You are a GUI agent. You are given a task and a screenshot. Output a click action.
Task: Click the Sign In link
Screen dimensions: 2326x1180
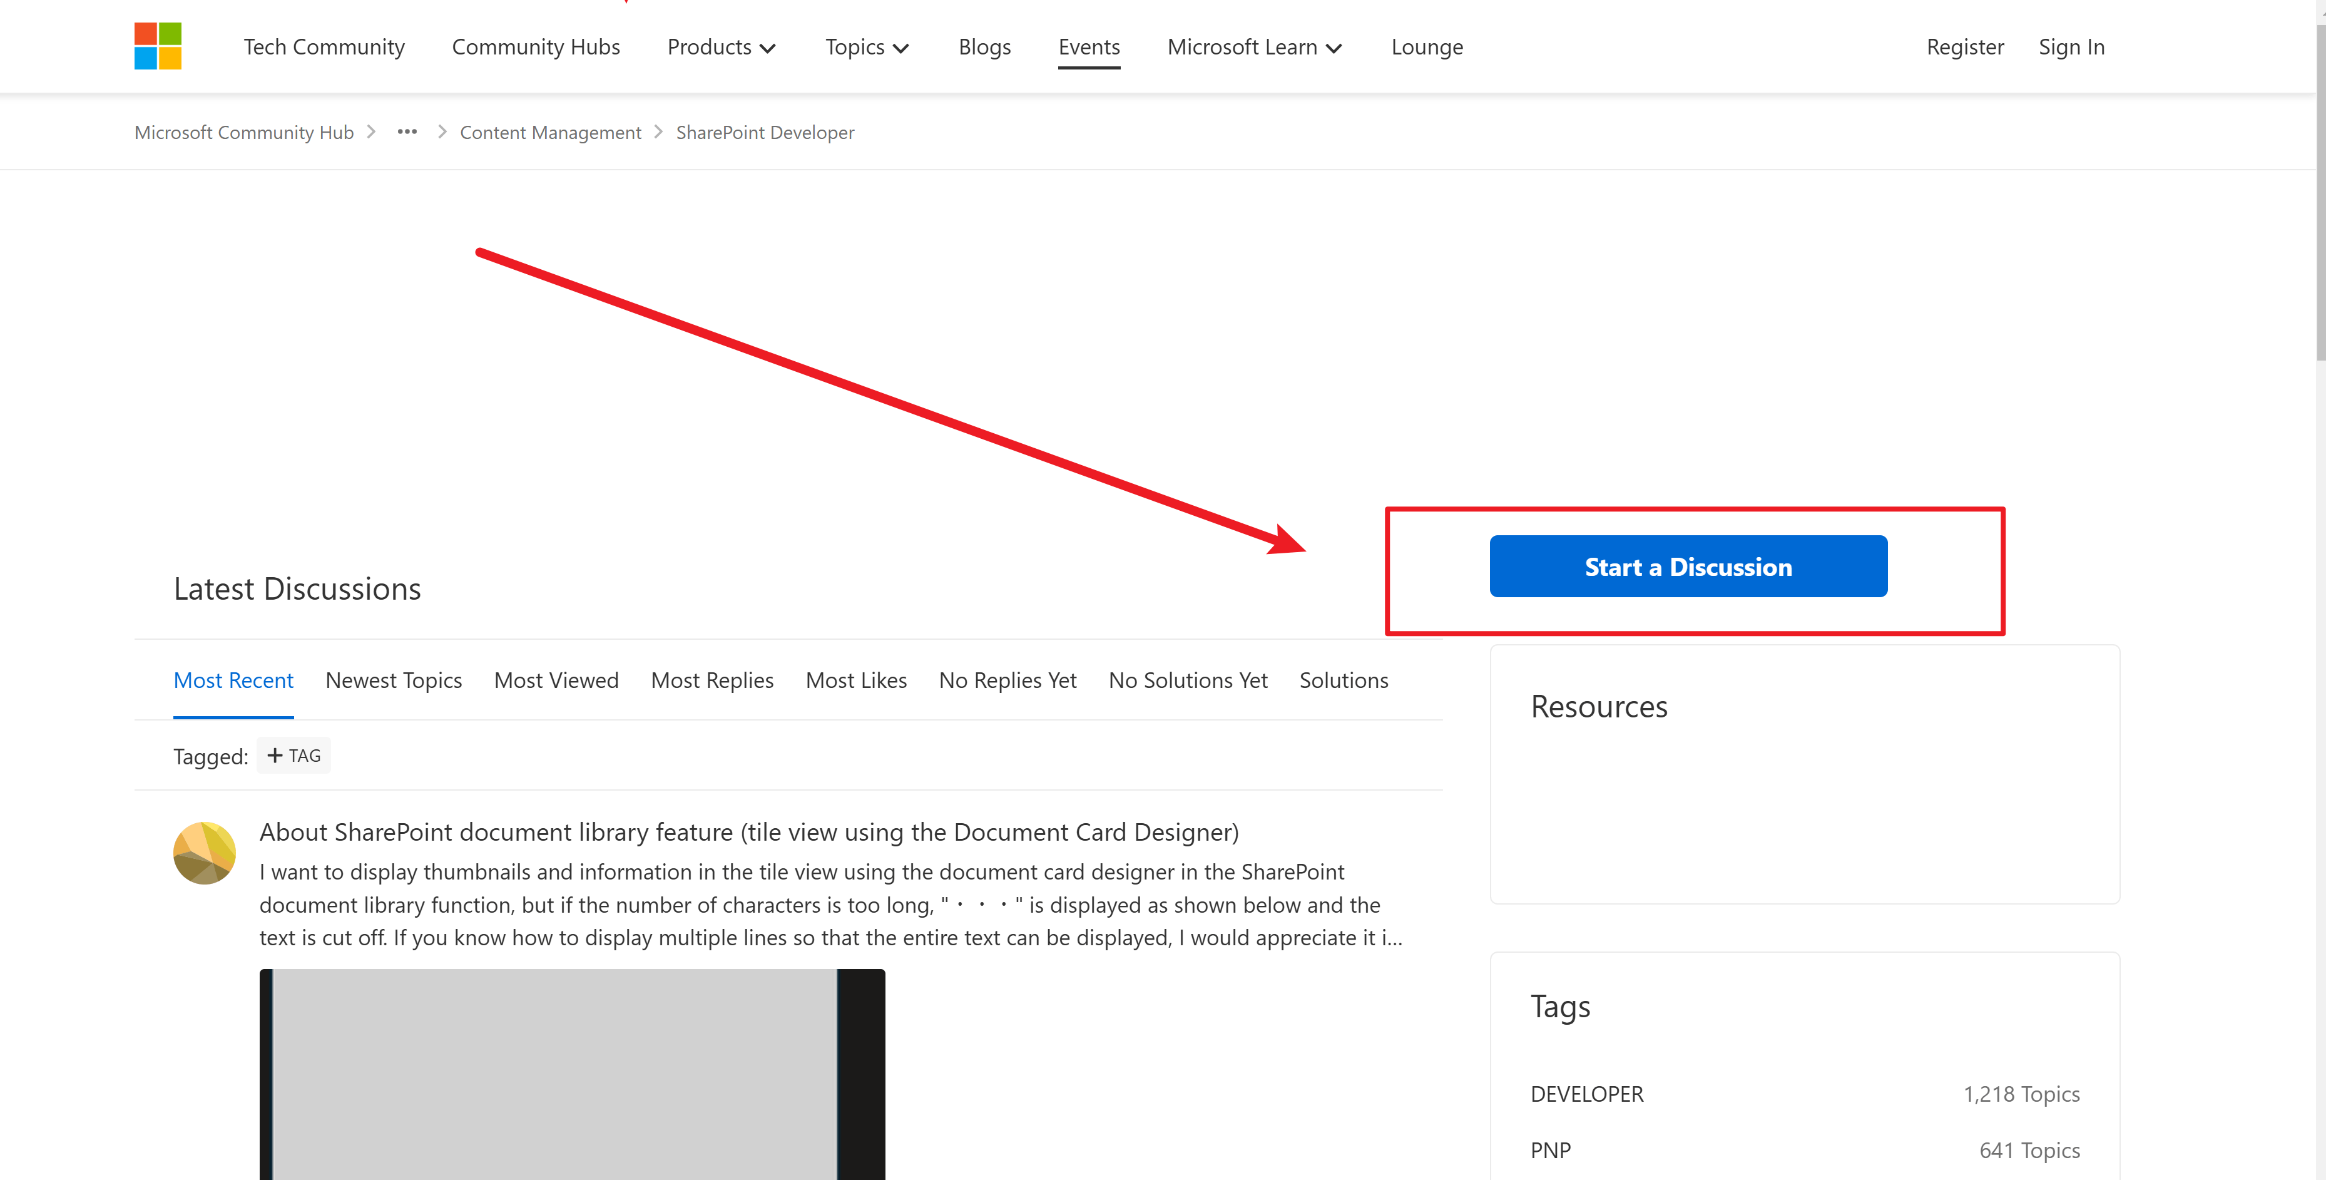(x=2071, y=47)
